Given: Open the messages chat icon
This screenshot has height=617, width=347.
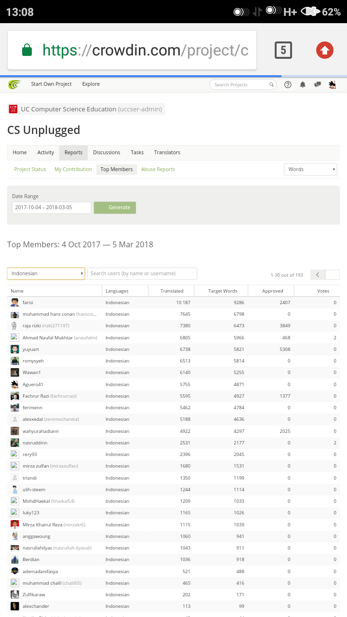Looking at the screenshot, I should pyautogui.click(x=318, y=84).
